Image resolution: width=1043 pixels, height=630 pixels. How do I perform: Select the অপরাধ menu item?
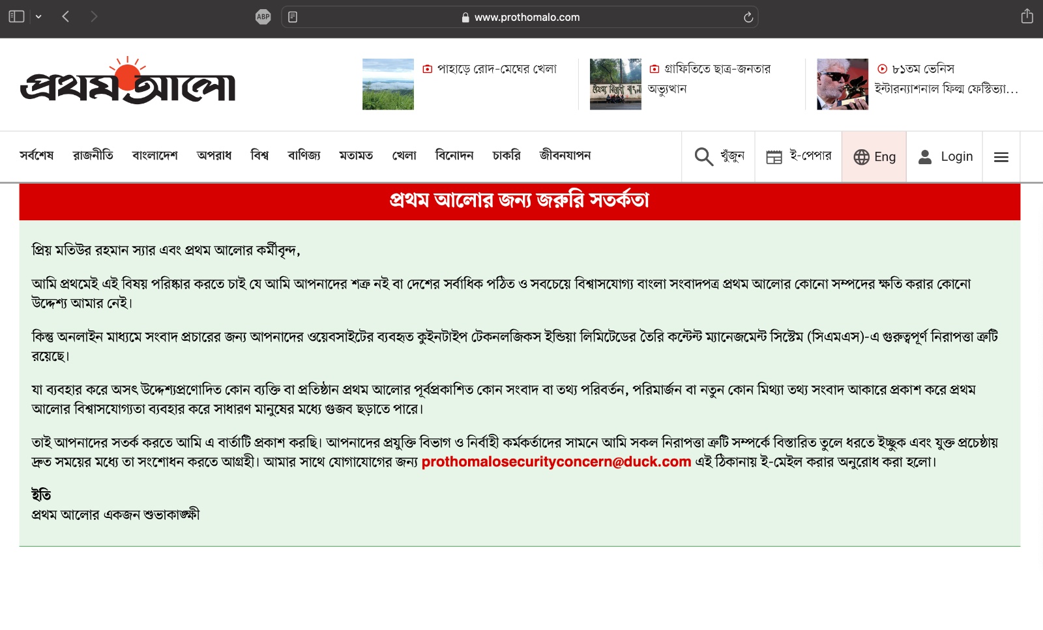pyautogui.click(x=214, y=156)
